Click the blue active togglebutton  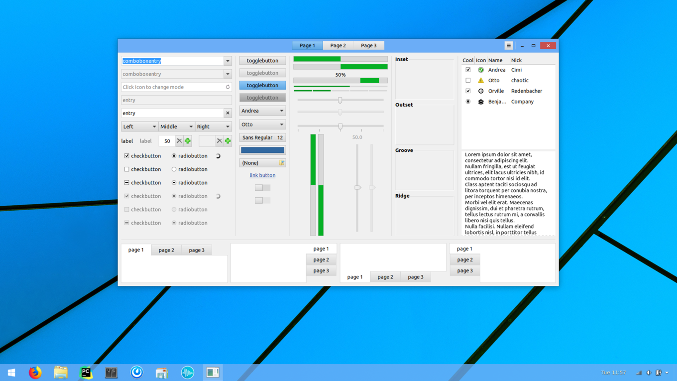(x=262, y=85)
